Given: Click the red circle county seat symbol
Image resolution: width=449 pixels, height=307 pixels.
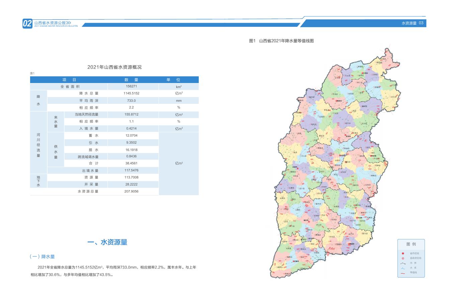Looking at the screenshot, I should (403, 258).
